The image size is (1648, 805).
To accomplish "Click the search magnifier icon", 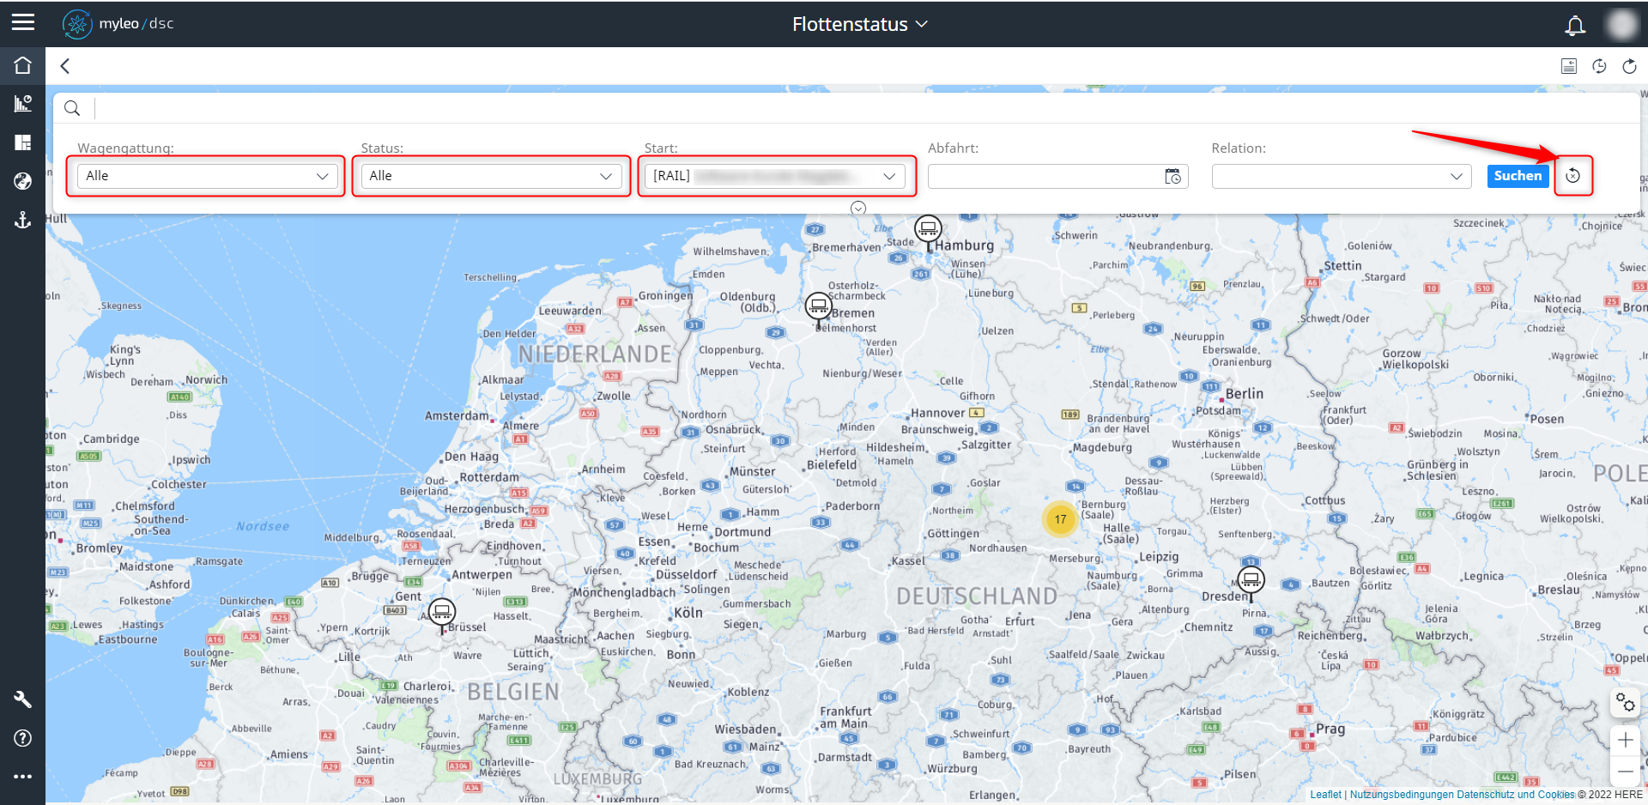I will point(72,108).
